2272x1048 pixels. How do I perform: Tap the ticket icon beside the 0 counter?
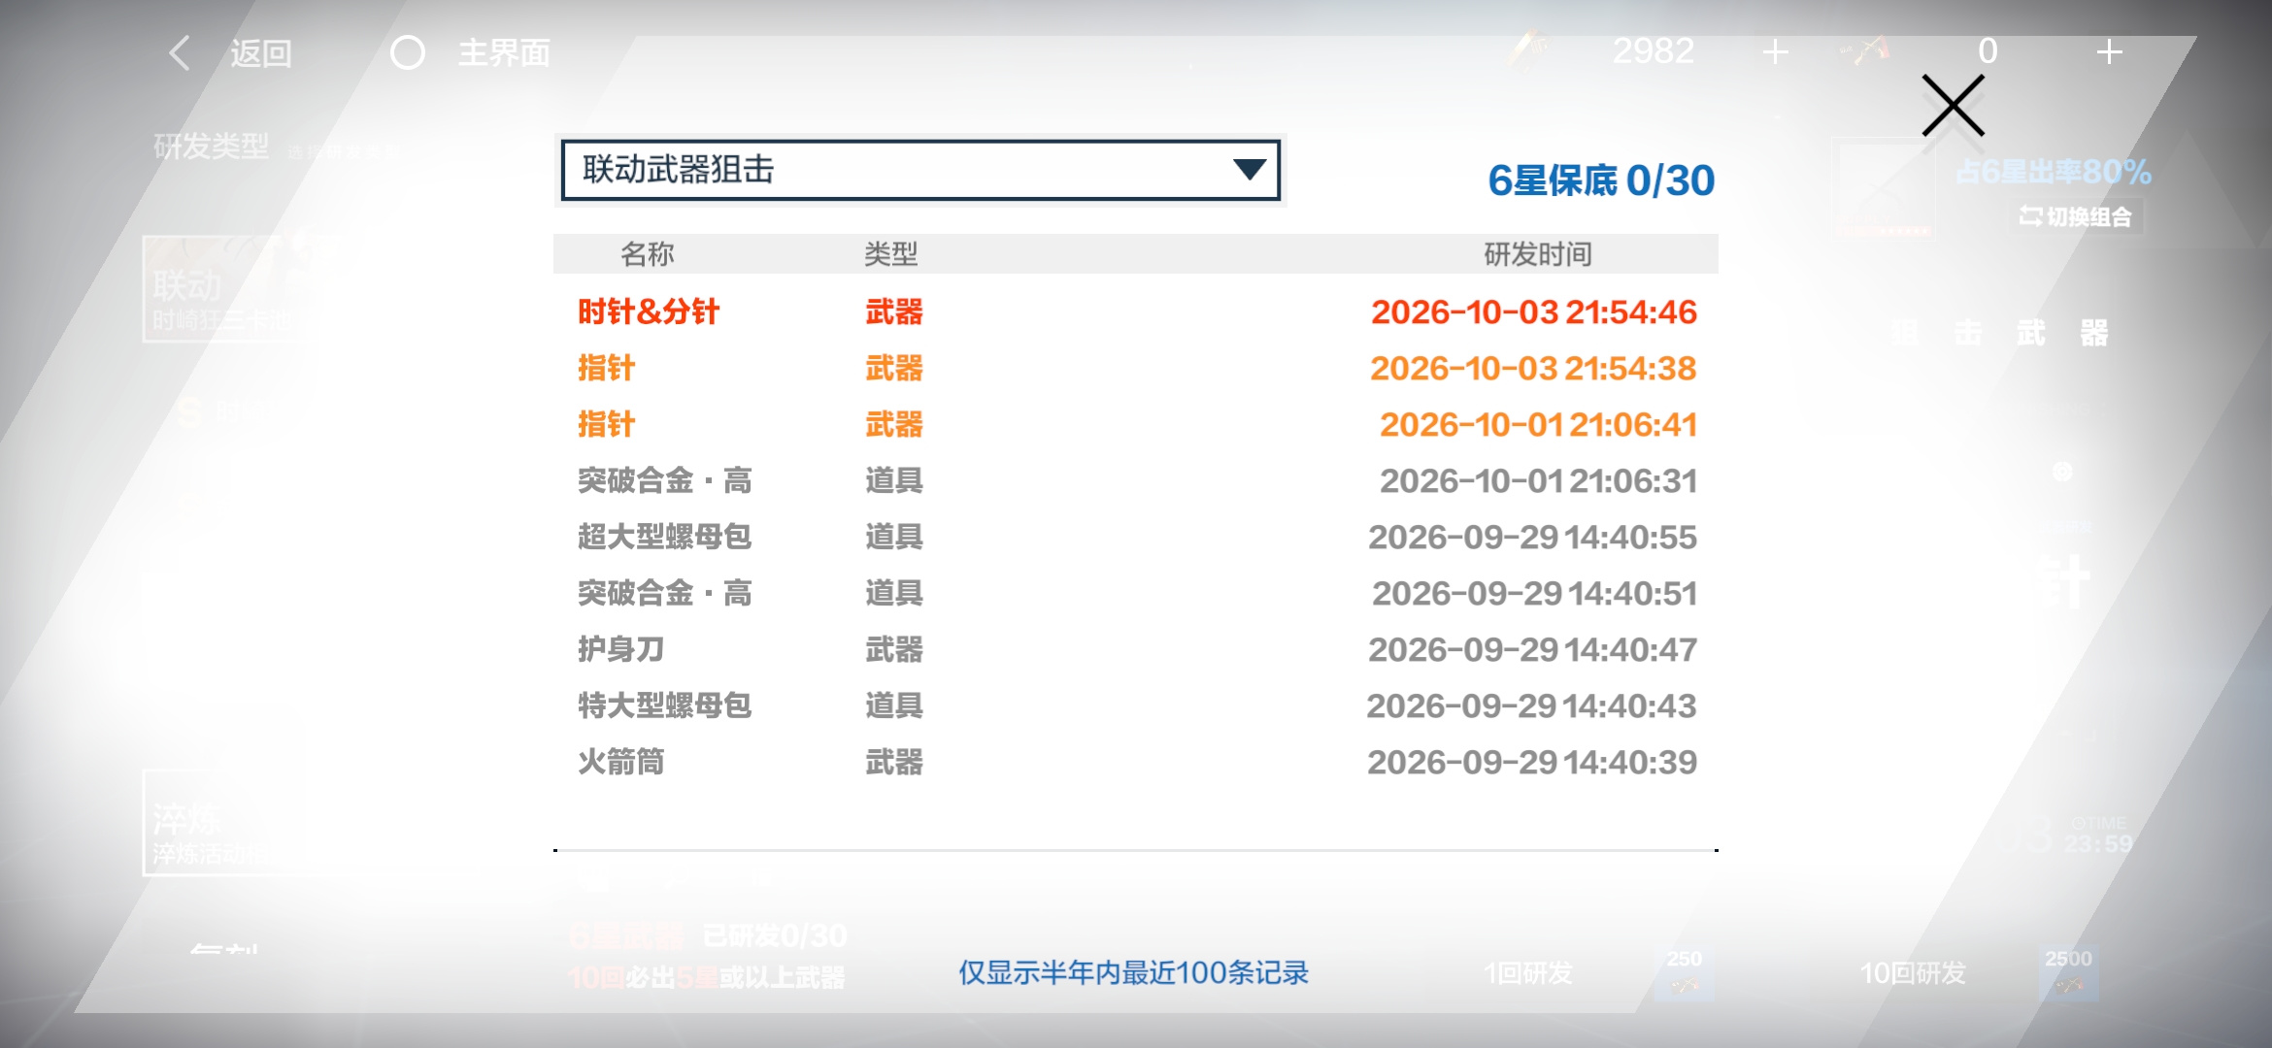pos(1865,50)
